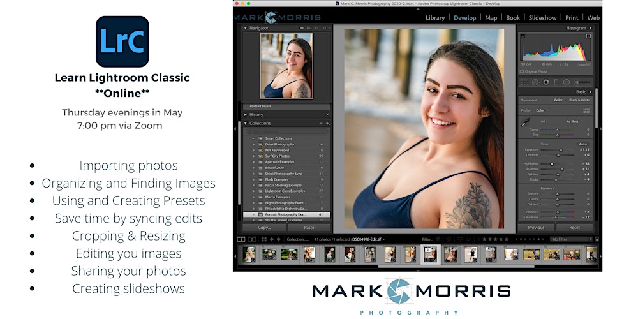This screenshot has width=638, height=319.
Task: Go forward with the filmstrip right arrow
Action: pos(279,239)
